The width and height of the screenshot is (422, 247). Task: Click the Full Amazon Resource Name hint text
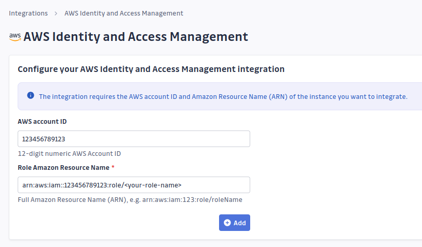point(130,200)
